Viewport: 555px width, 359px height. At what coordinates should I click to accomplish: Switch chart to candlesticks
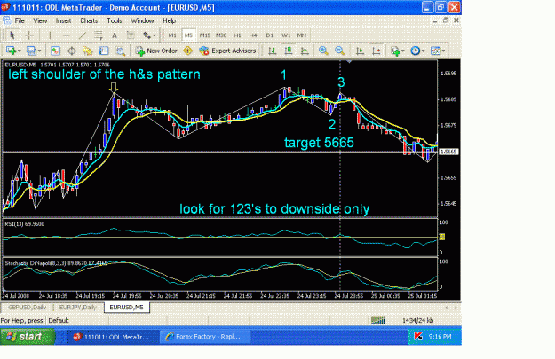coord(289,51)
